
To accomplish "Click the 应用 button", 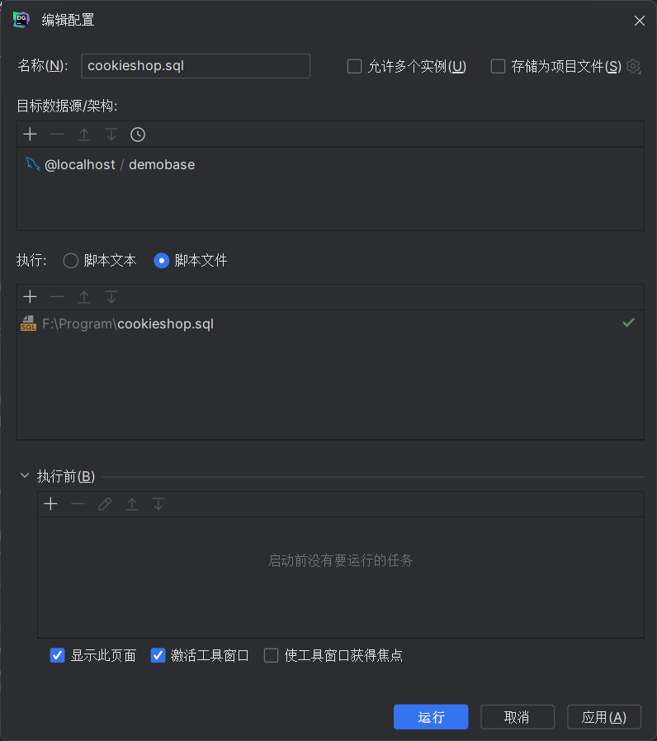I will pyautogui.click(x=603, y=716).
